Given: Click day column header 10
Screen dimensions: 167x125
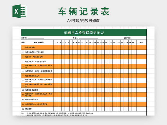Looking at the screenshot, I should pos(79,42).
